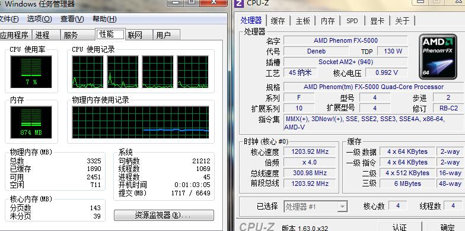This screenshot has width=465, height=231.
Task: Open the 文件(F) menu in Task Manager
Action: (x=9, y=19)
